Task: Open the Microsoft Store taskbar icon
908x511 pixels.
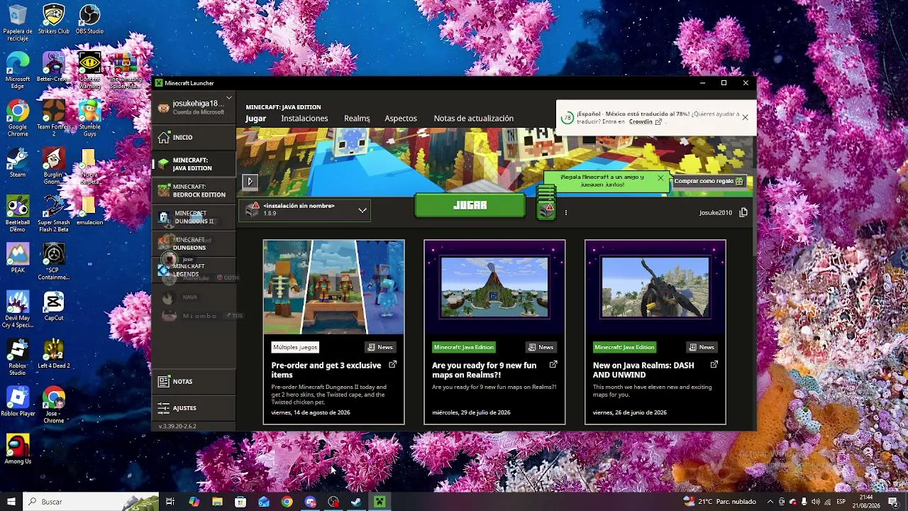Action: (240, 502)
